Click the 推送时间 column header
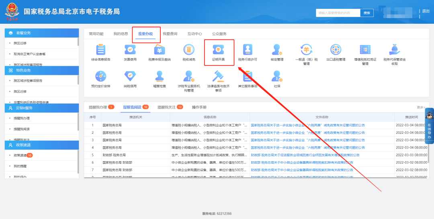434x219 pixels. [x=411, y=117]
